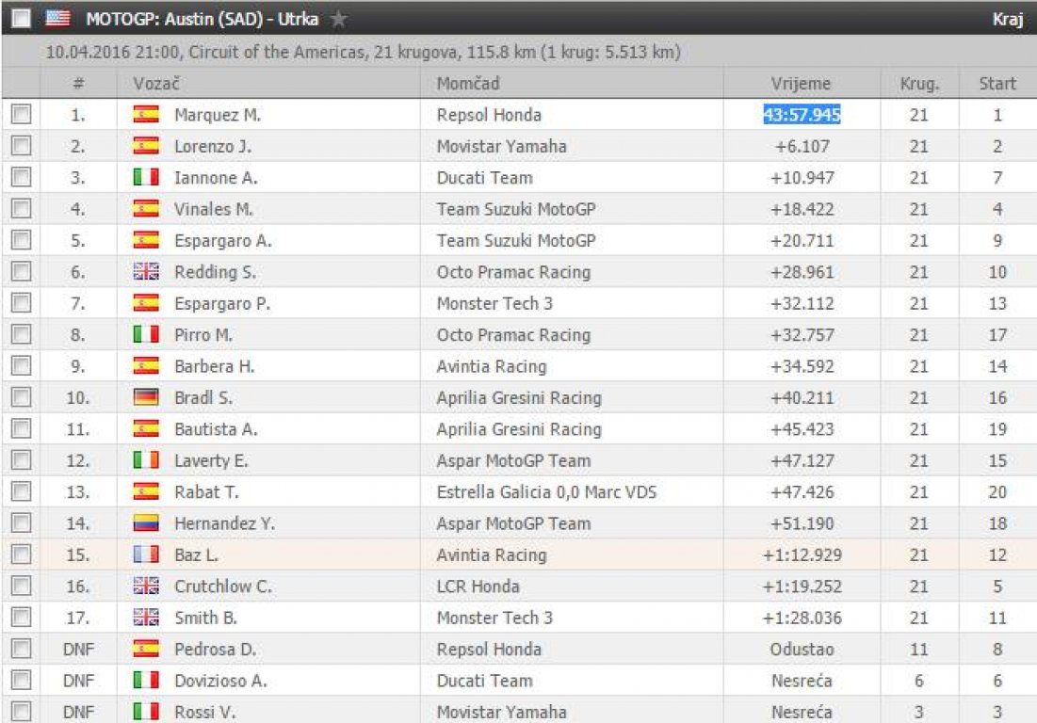Tick the checkbox for Marquez M. row

click(21, 114)
